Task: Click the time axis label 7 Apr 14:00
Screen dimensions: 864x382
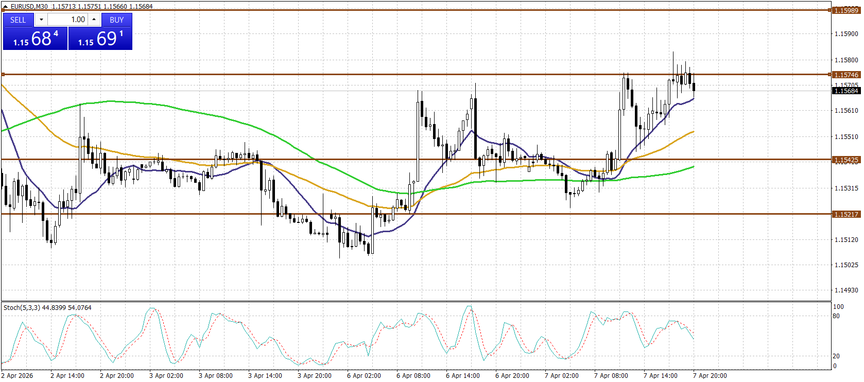Action: click(x=661, y=375)
